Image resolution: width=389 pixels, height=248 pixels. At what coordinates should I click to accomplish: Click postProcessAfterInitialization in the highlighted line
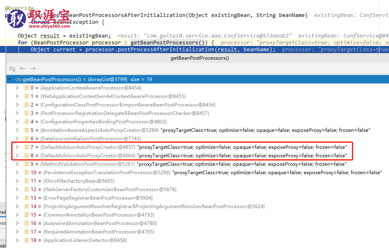pyautogui.click(x=166, y=50)
